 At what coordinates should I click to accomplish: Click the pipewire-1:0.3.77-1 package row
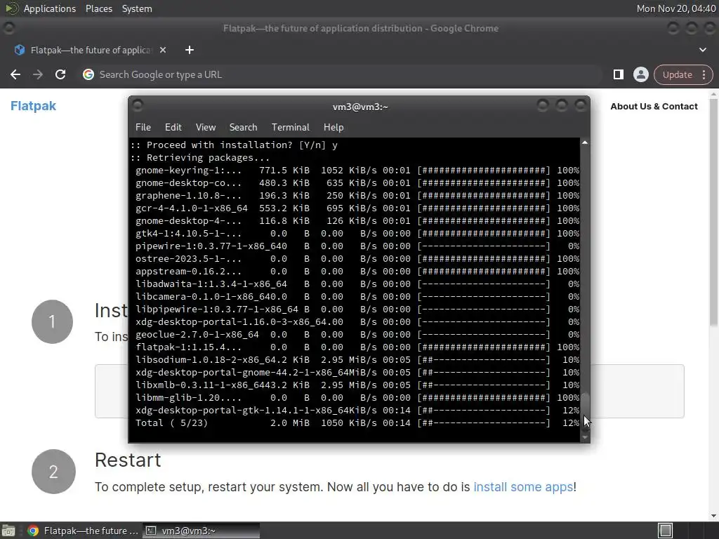click(x=357, y=246)
